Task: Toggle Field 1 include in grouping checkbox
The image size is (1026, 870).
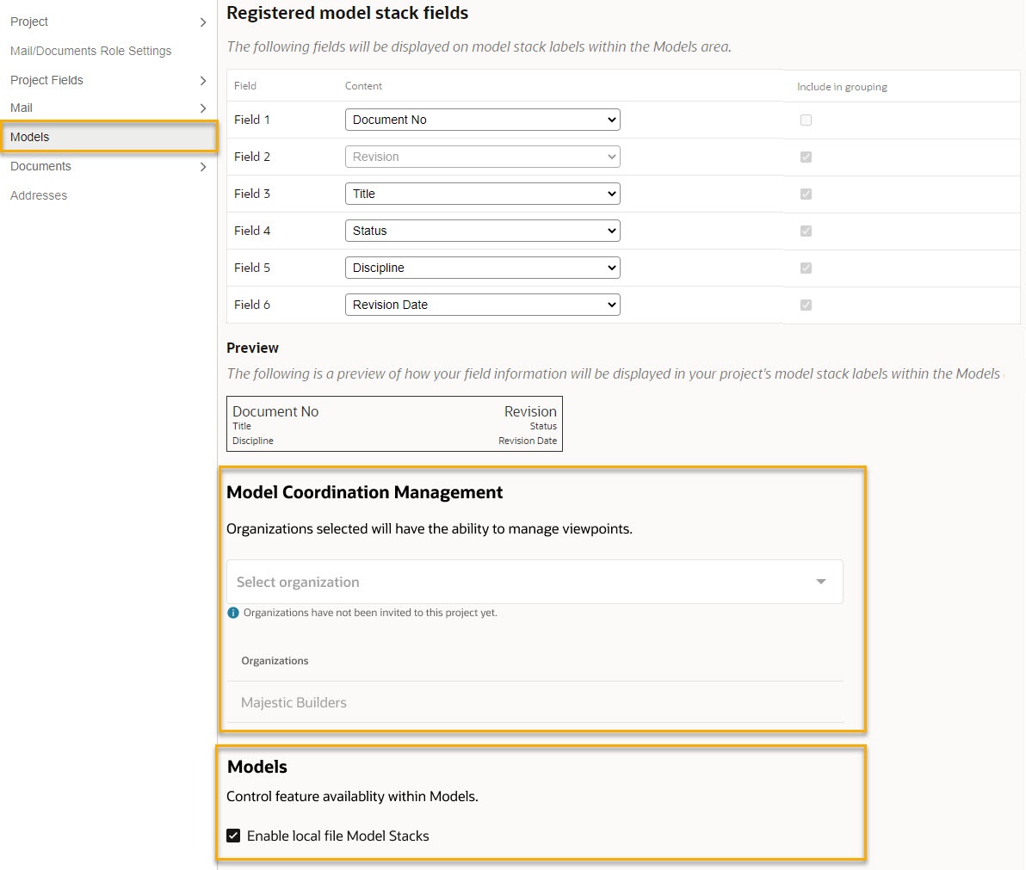Action: [x=806, y=120]
